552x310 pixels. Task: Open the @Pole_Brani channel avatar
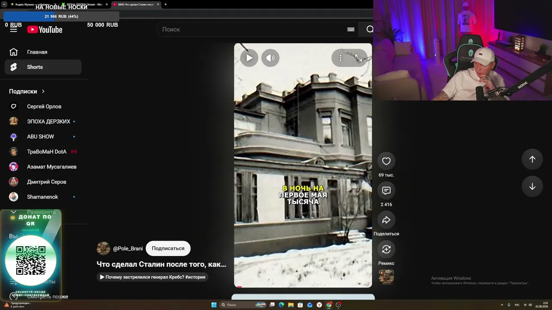pos(103,248)
